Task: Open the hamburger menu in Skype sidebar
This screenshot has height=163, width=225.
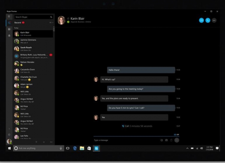Action: [9, 17]
